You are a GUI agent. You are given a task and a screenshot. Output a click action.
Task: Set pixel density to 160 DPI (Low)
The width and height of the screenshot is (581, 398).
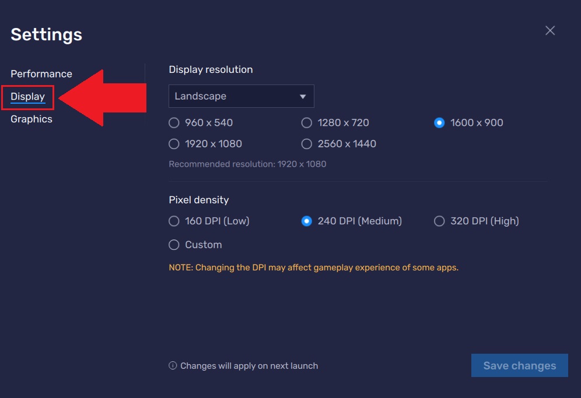pyautogui.click(x=209, y=221)
